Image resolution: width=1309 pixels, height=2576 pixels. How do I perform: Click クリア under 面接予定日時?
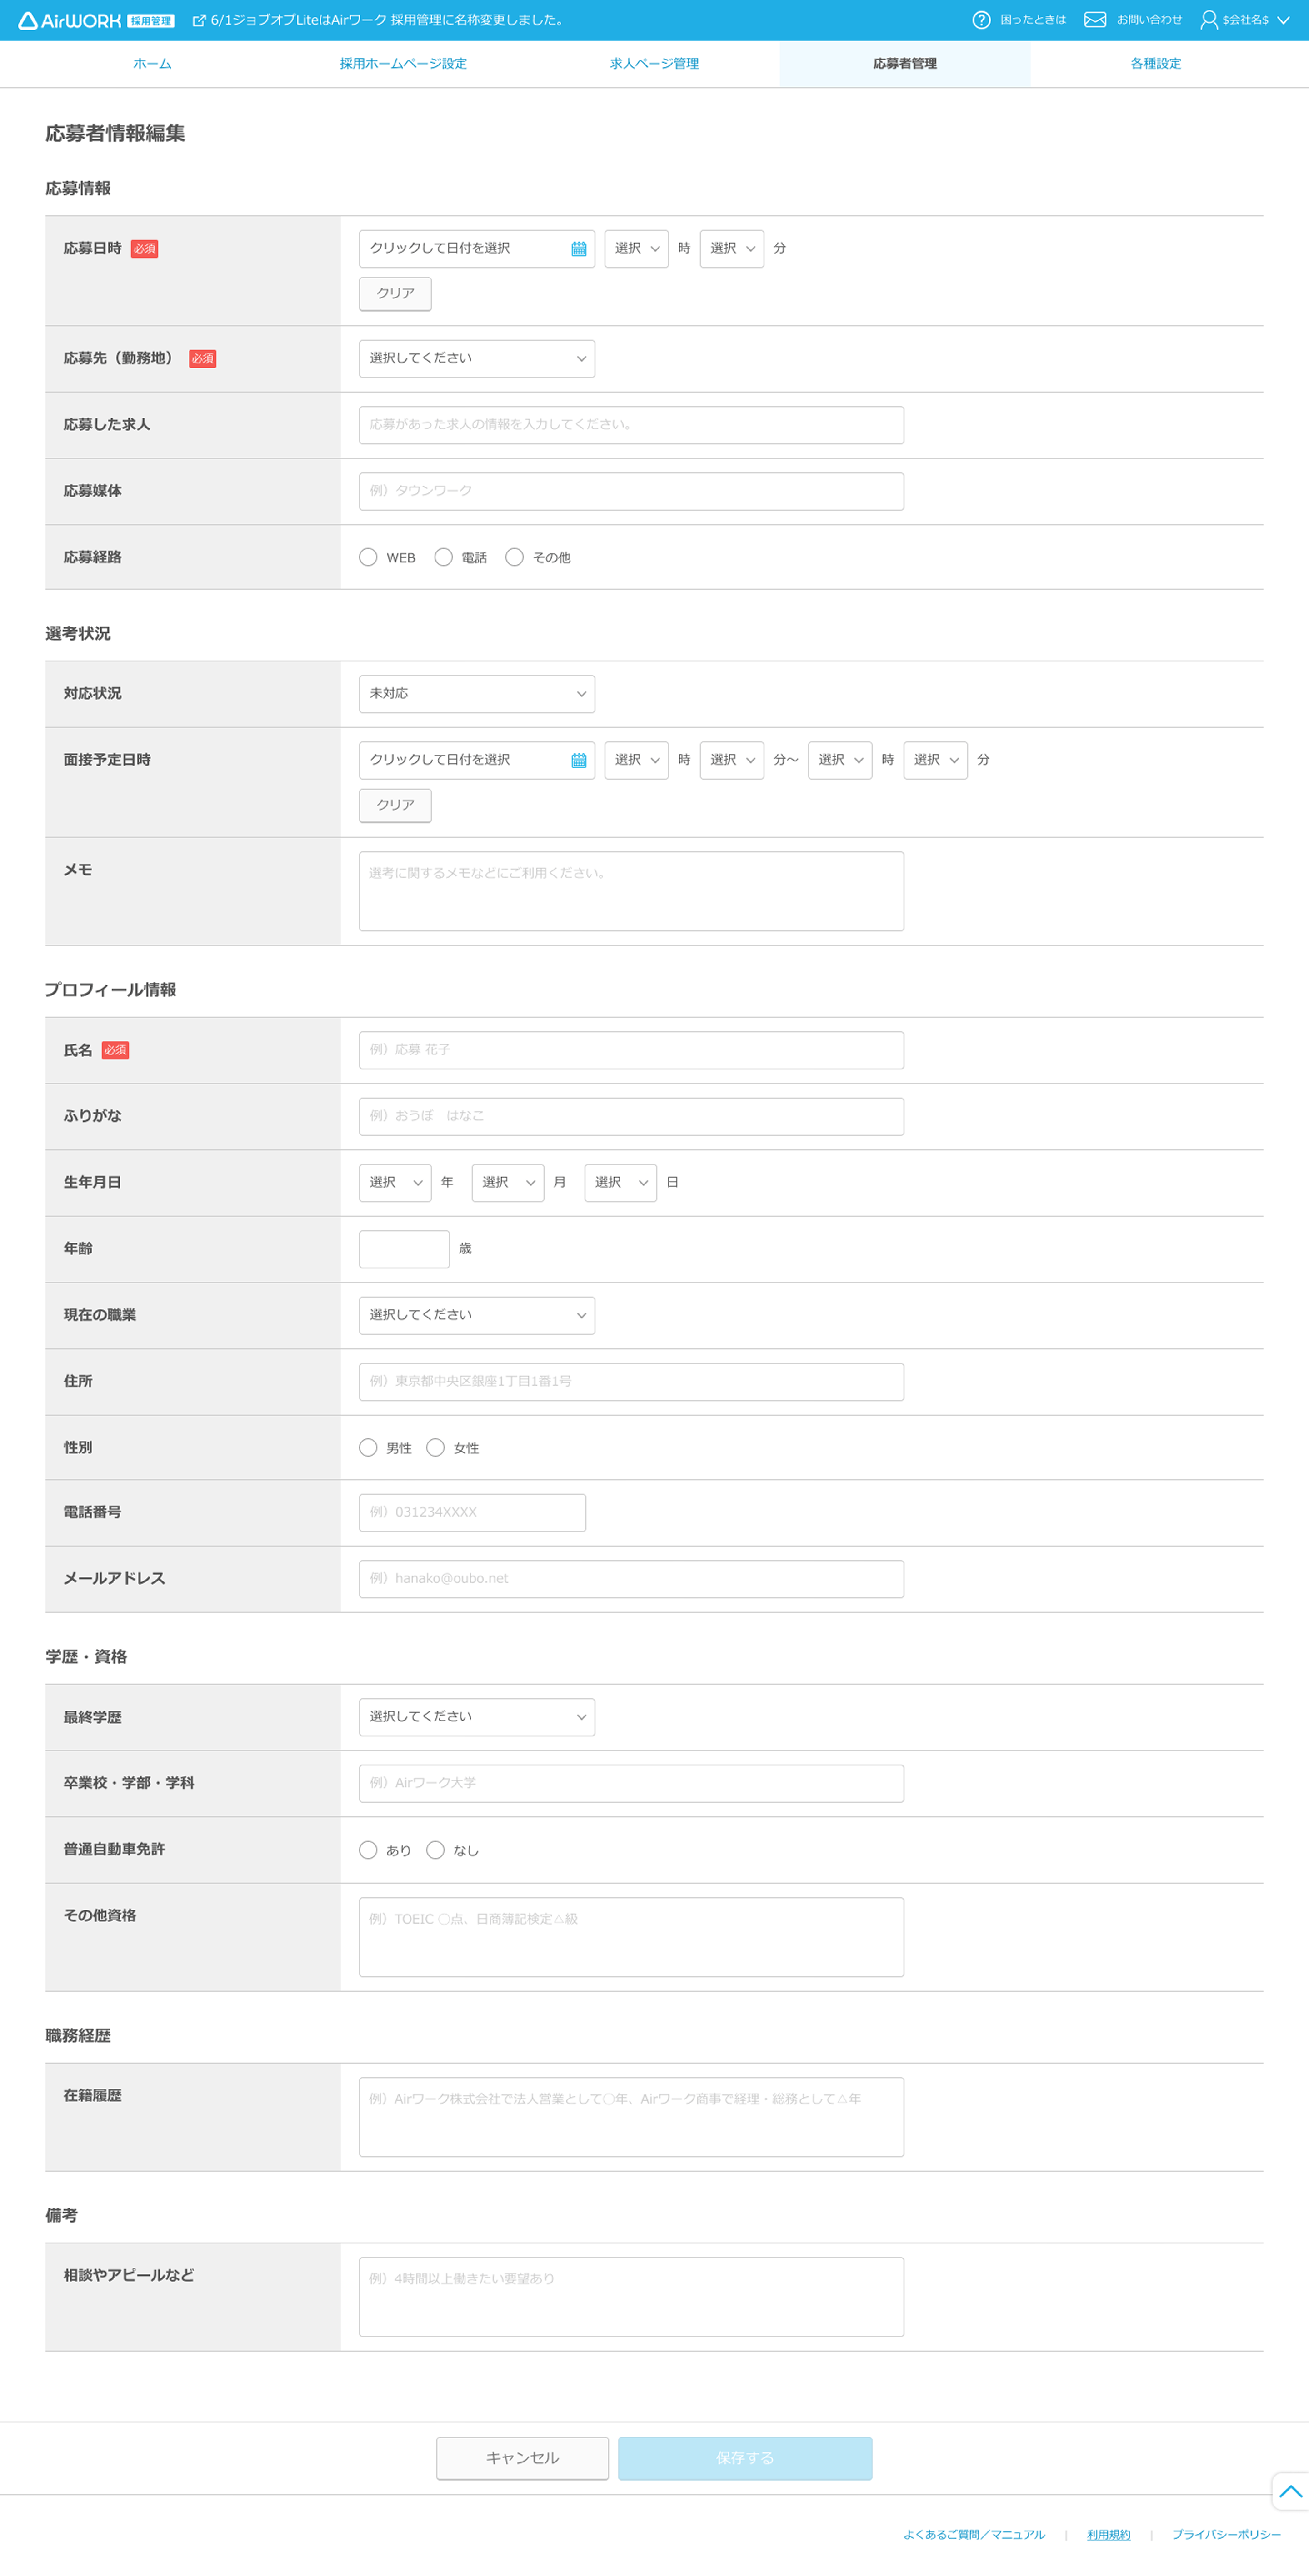pos(395,805)
